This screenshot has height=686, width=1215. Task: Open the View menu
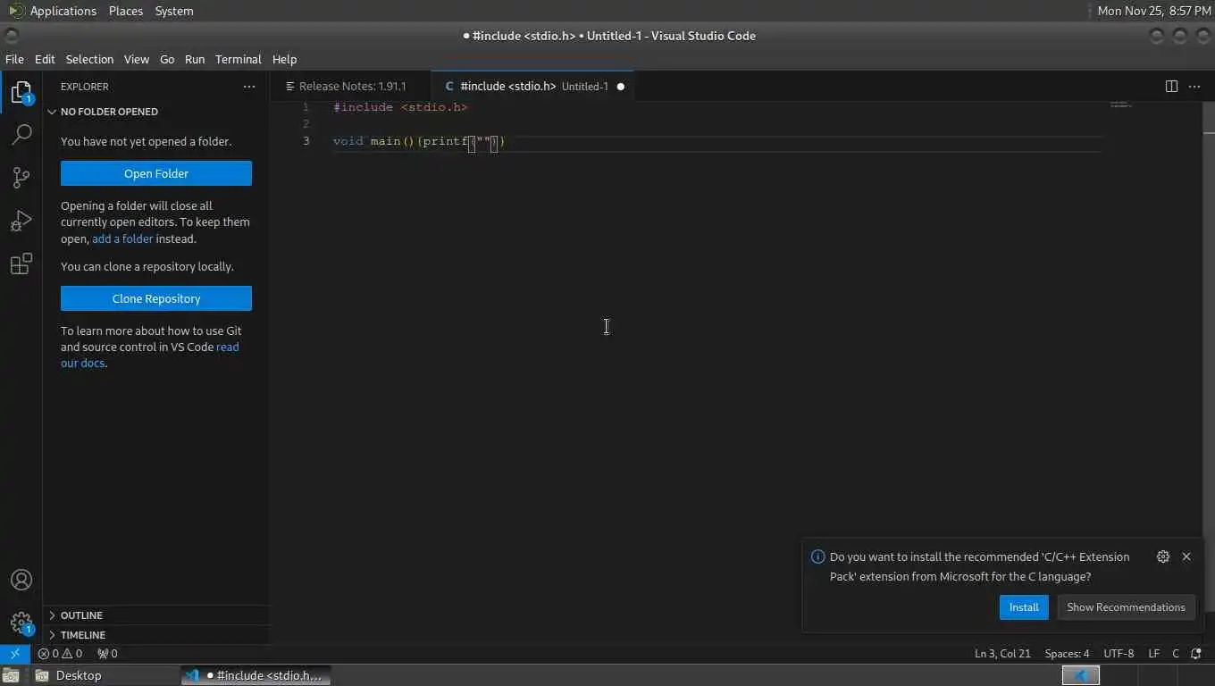pos(137,59)
